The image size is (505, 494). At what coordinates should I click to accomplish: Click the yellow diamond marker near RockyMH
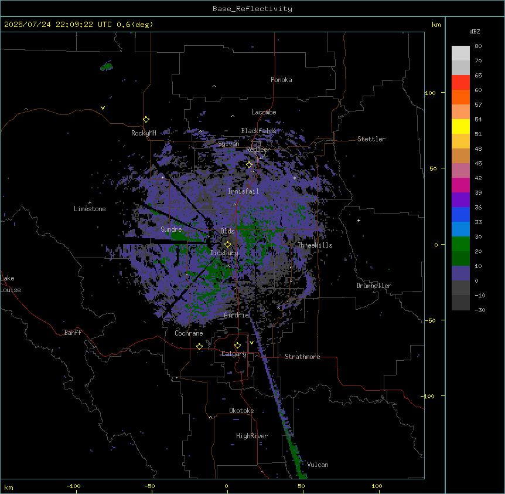146,120
